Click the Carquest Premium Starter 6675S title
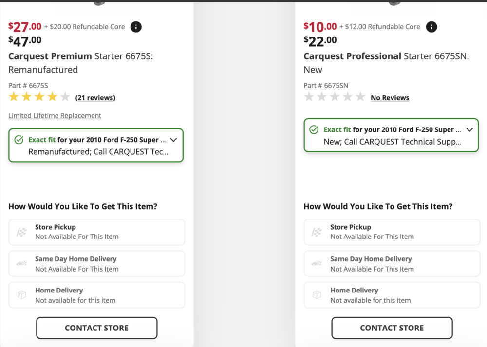The height and width of the screenshot is (347, 487). coord(80,63)
